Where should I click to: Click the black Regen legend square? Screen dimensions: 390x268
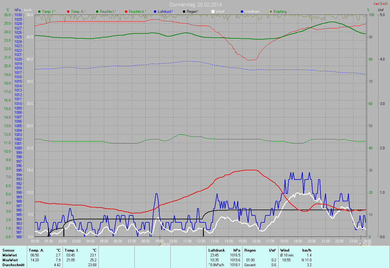tap(184, 12)
